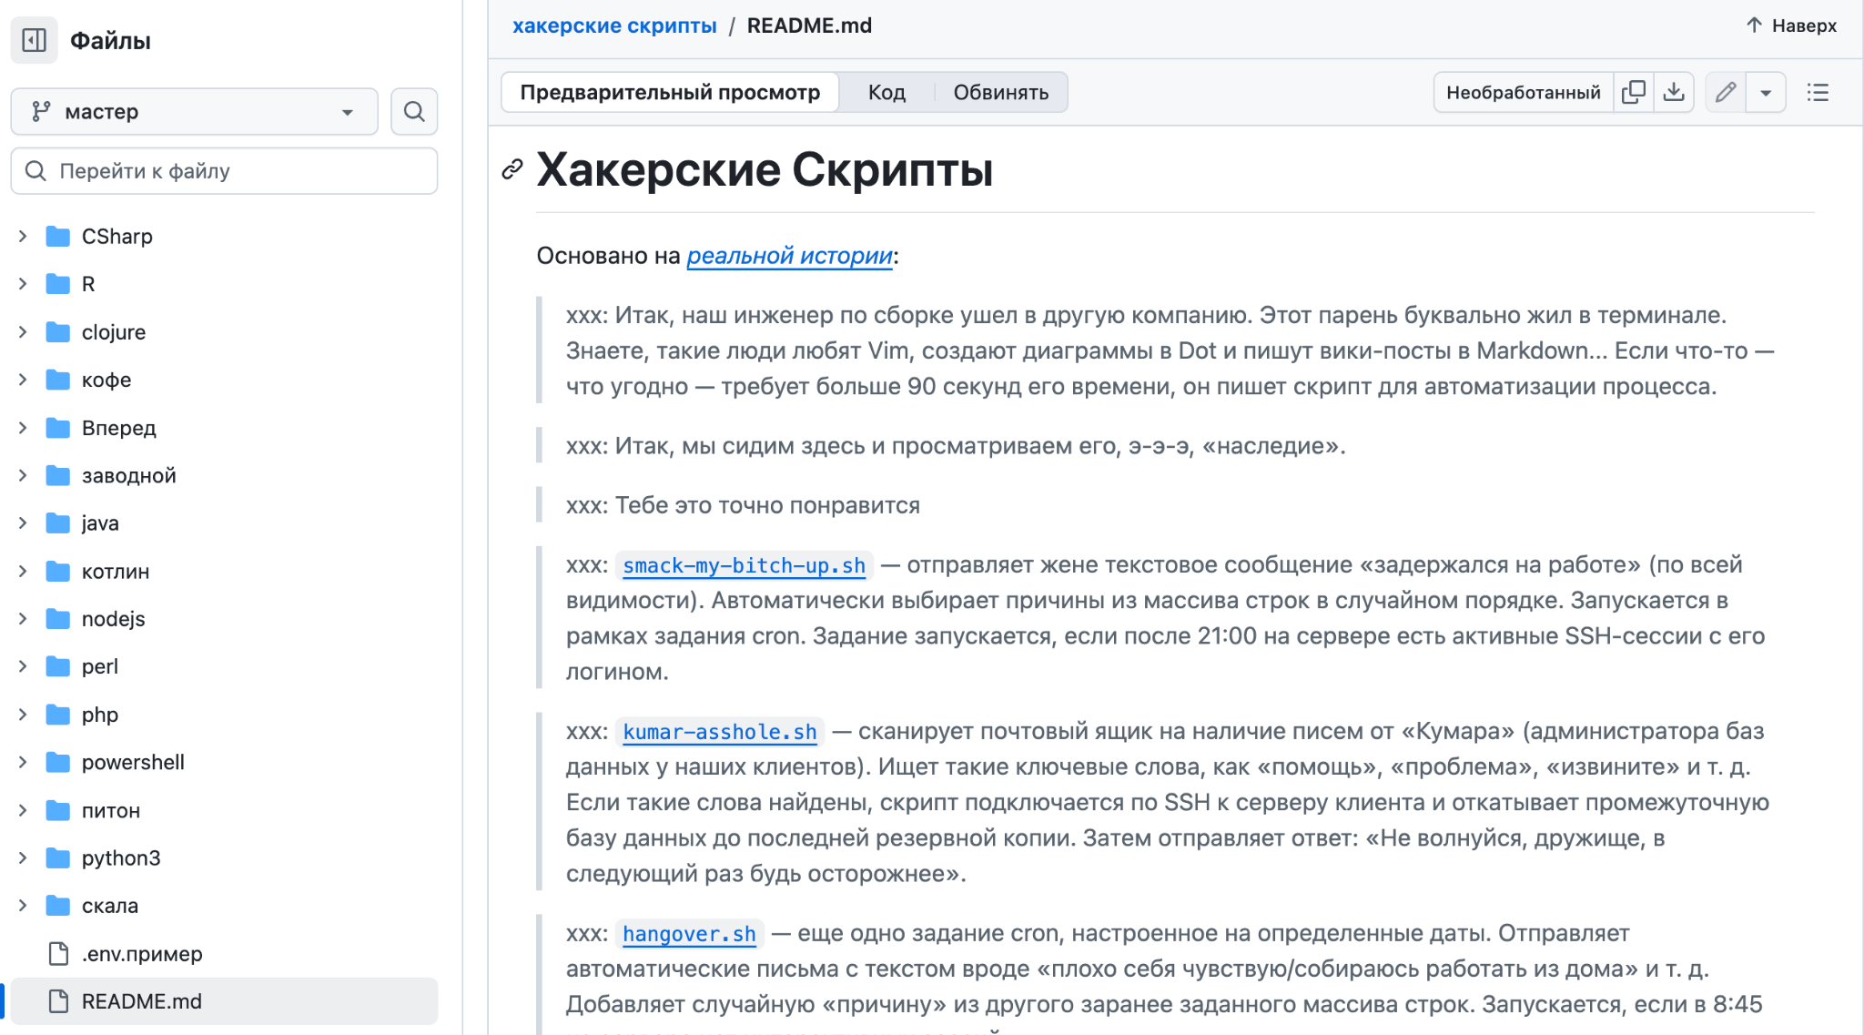
Task: Open the file editor with the pencil icon
Action: [x=1725, y=91]
